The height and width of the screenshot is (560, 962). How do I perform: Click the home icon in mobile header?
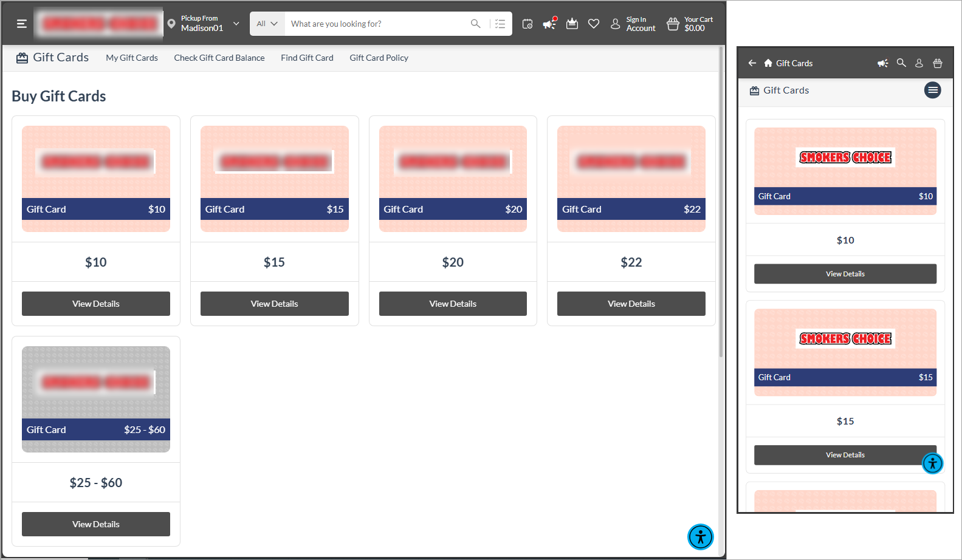[x=768, y=63]
